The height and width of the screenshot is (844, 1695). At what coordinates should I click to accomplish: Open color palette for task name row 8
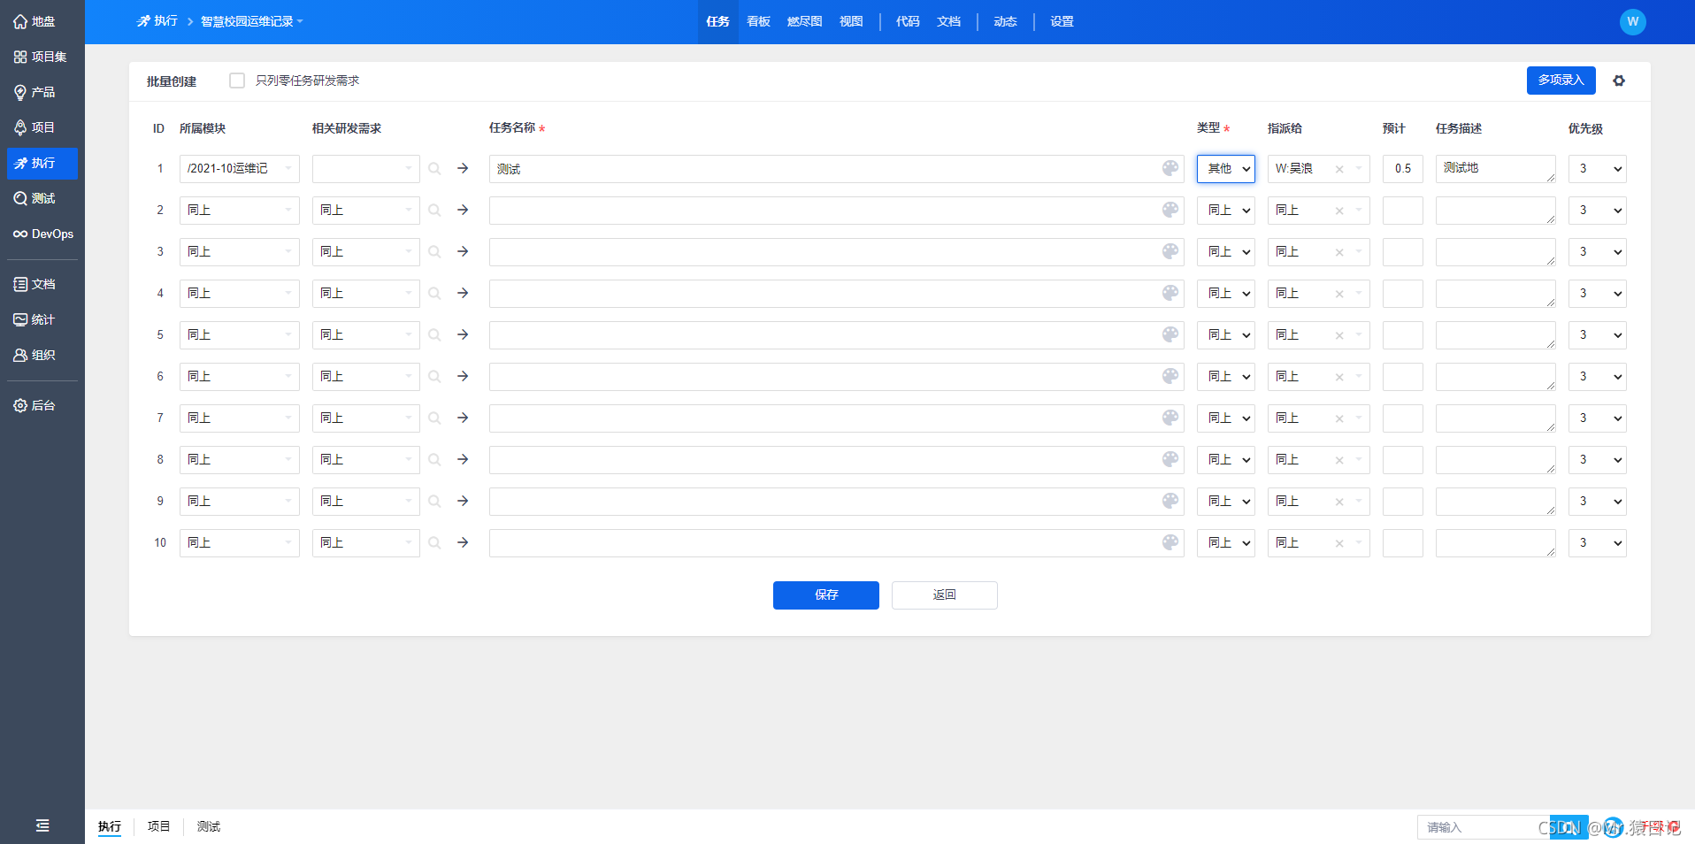[x=1170, y=459]
